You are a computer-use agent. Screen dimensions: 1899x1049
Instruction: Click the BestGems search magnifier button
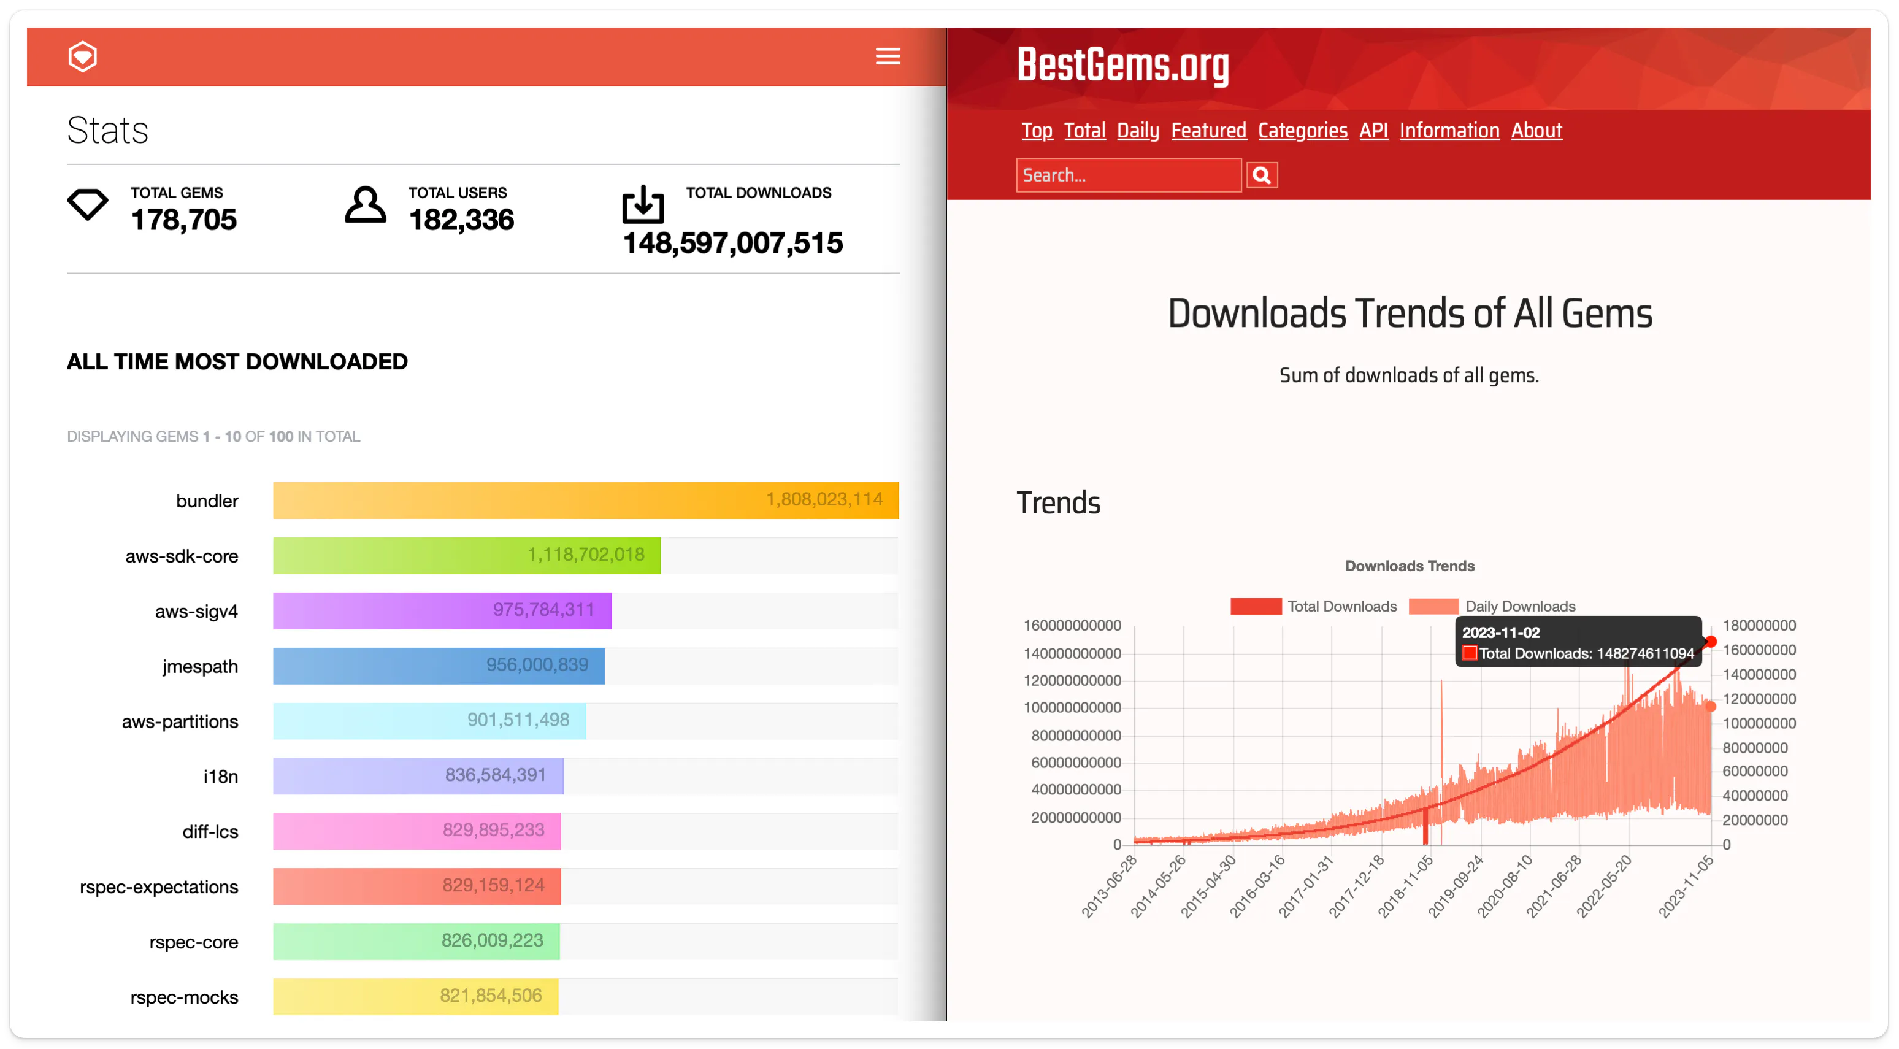[x=1261, y=175]
